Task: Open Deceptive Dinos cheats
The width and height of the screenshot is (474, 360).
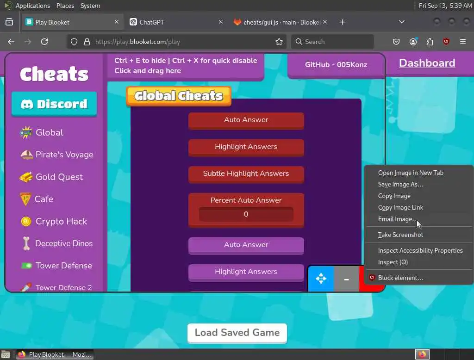Action: click(57, 243)
